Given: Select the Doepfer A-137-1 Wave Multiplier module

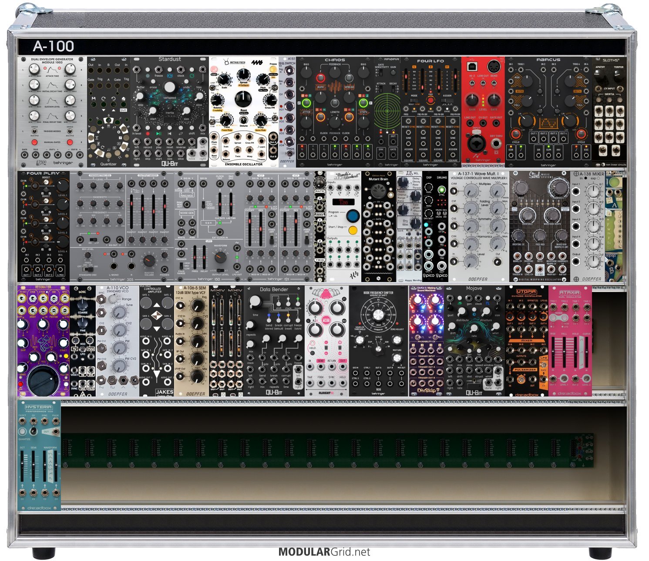Looking at the screenshot, I should tap(479, 226).
